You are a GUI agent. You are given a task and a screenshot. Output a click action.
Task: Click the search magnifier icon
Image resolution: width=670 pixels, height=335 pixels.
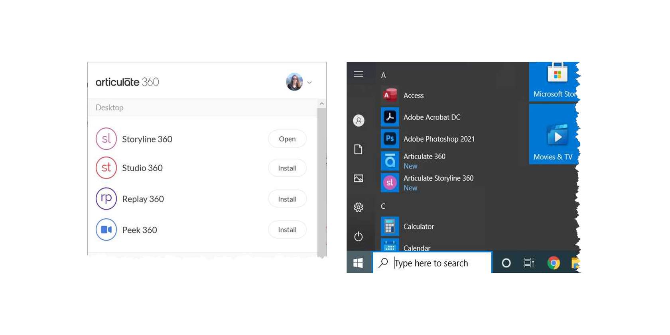click(x=383, y=263)
